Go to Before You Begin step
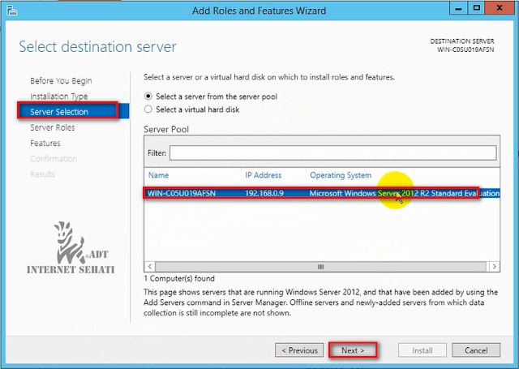 point(61,81)
